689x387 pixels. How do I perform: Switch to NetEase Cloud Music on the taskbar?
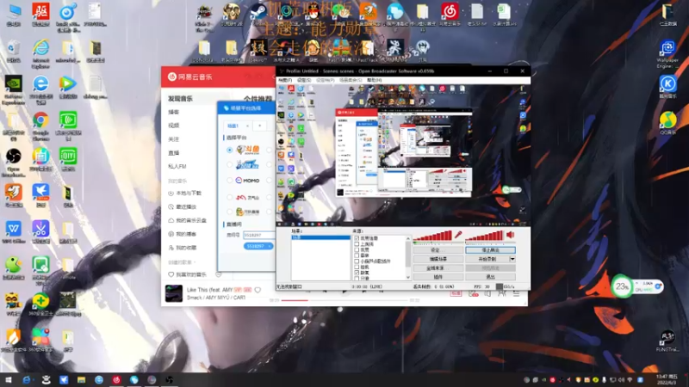pos(116,379)
